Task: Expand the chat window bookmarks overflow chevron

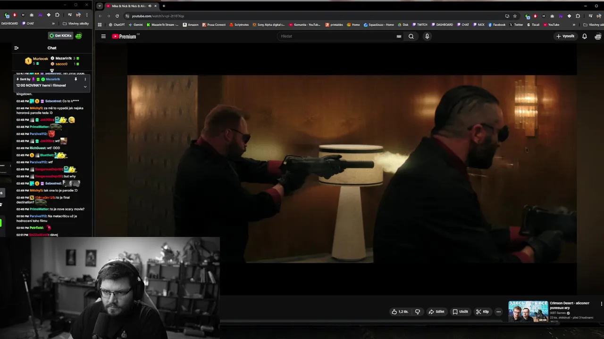Action: [53, 24]
